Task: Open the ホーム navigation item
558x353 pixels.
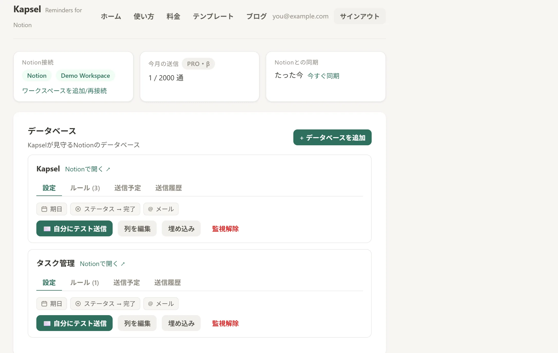Action: (111, 16)
